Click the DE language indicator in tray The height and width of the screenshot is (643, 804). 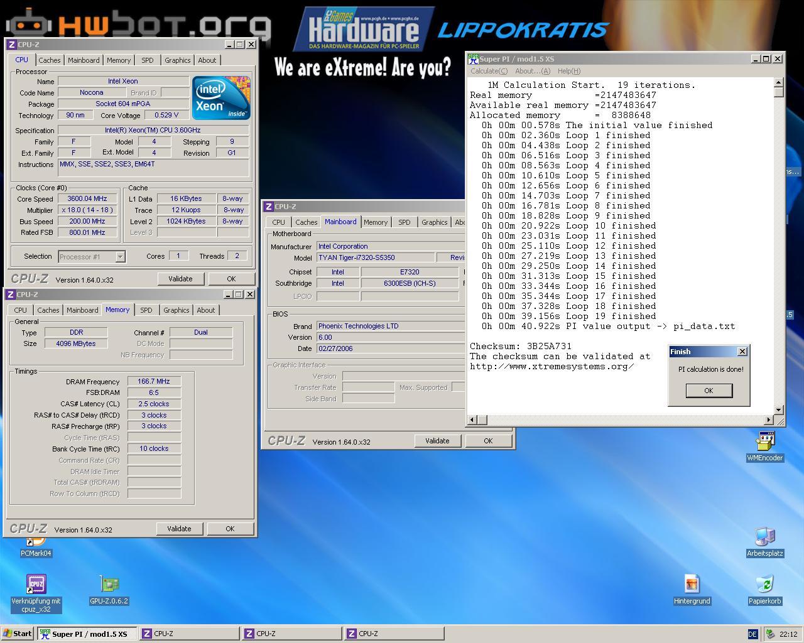[752, 634]
